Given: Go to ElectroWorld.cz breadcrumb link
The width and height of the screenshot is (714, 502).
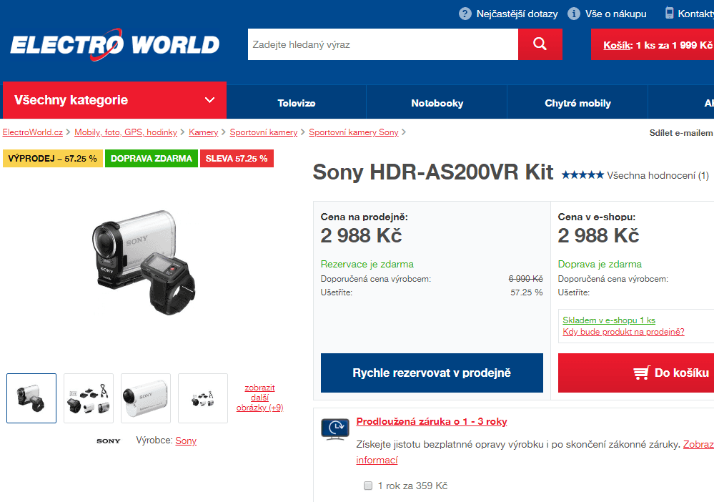Looking at the screenshot, I should (33, 132).
